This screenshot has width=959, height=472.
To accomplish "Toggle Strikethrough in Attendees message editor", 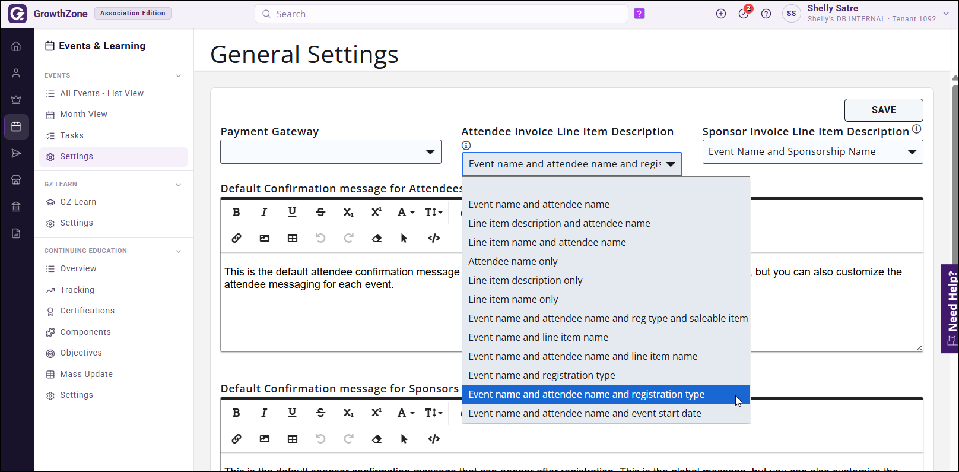I will click(320, 212).
